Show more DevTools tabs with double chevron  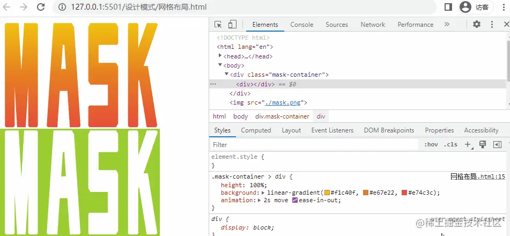tap(447, 25)
